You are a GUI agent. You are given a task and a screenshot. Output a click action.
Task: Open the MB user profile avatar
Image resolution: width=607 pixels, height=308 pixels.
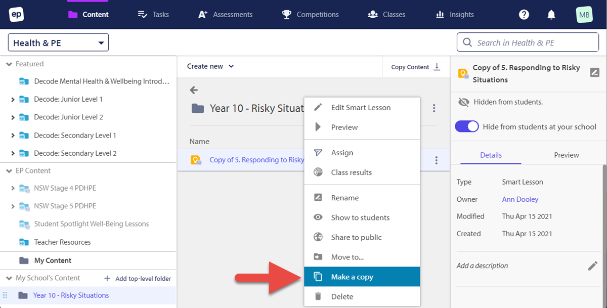pos(584,15)
